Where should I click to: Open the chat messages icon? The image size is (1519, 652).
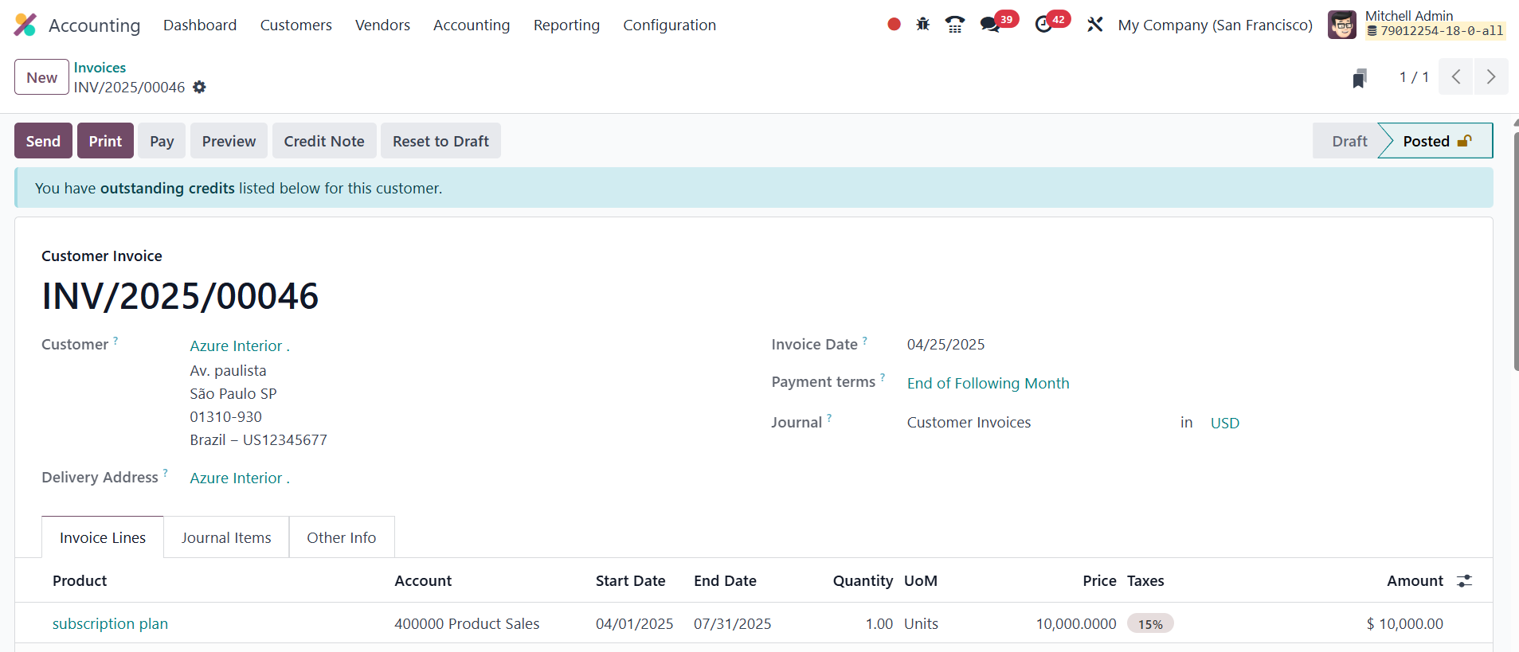click(990, 25)
